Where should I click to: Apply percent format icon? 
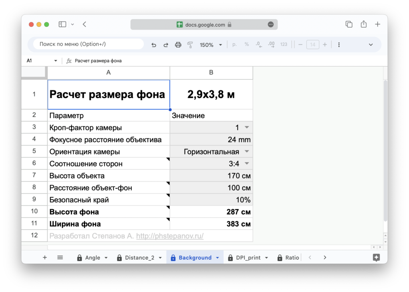coord(246,45)
